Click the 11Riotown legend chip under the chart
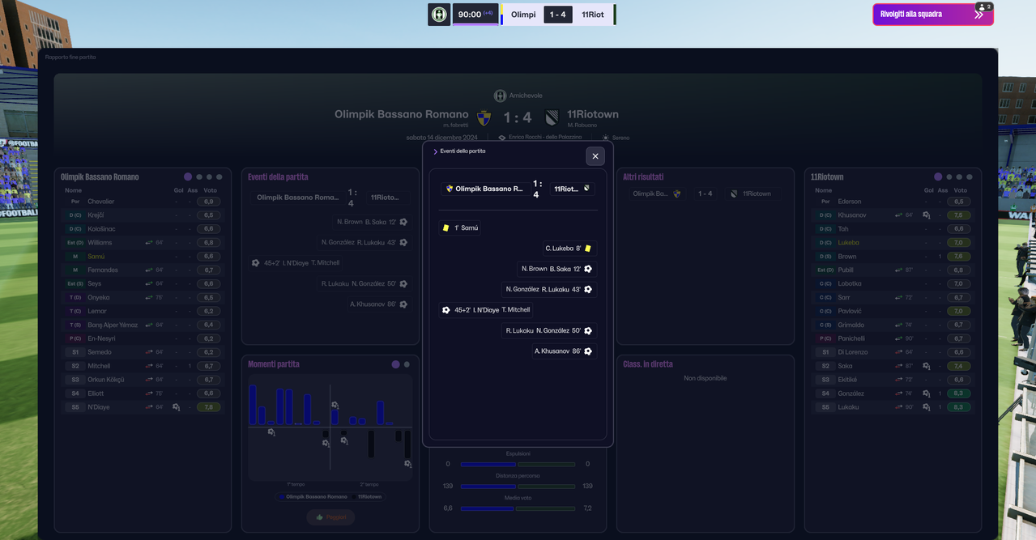The image size is (1036, 540). (x=368, y=496)
